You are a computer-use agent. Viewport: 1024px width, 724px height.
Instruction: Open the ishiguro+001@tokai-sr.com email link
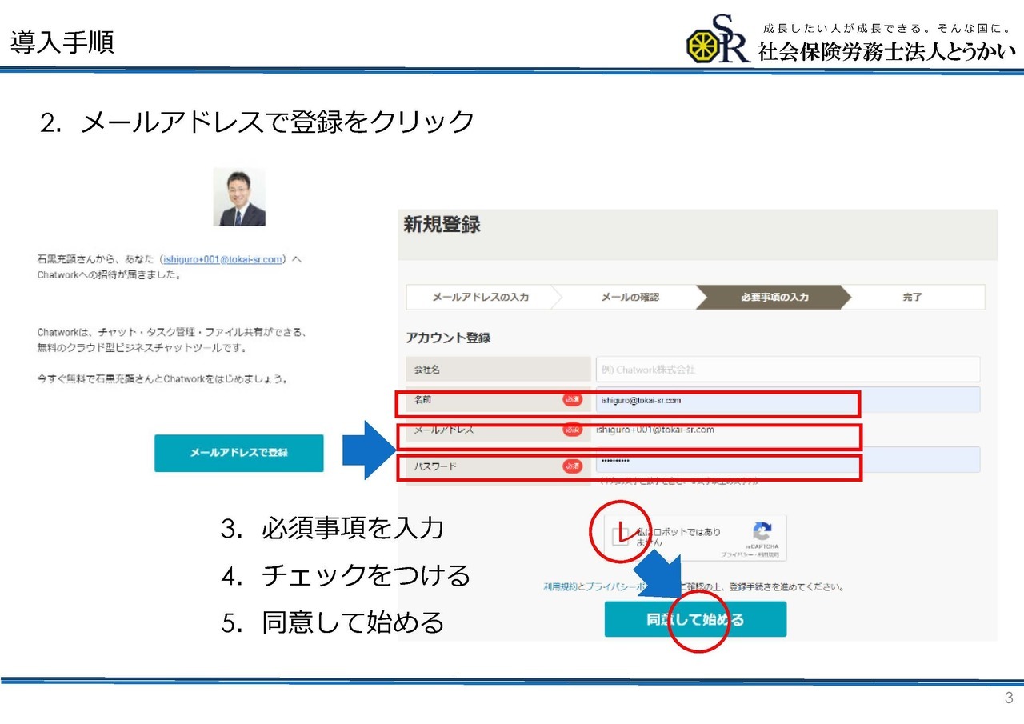(223, 259)
